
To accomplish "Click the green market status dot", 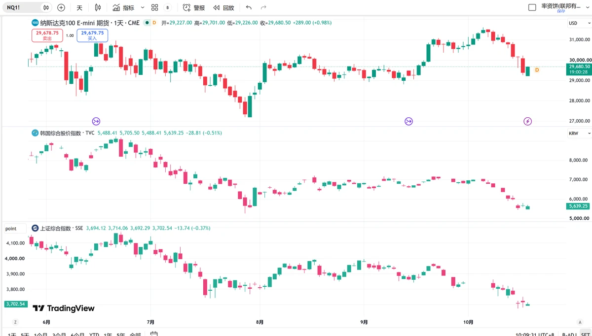I will pos(147,23).
